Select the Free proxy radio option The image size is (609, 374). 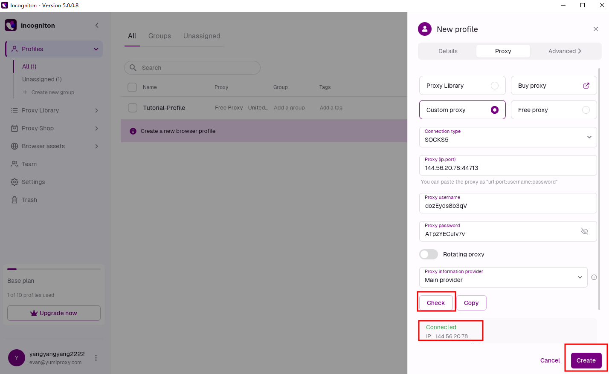pyautogui.click(x=586, y=110)
